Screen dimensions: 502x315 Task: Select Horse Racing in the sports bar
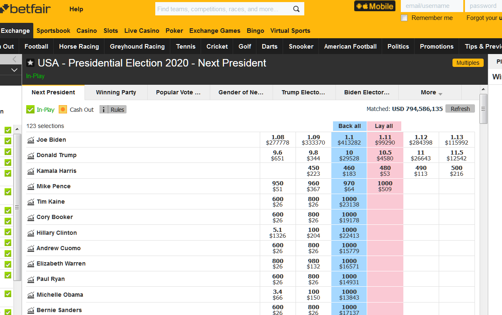pyautogui.click(x=79, y=47)
